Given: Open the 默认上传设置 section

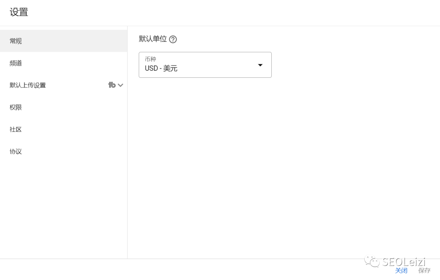Looking at the screenshot, I should point(28,85).
